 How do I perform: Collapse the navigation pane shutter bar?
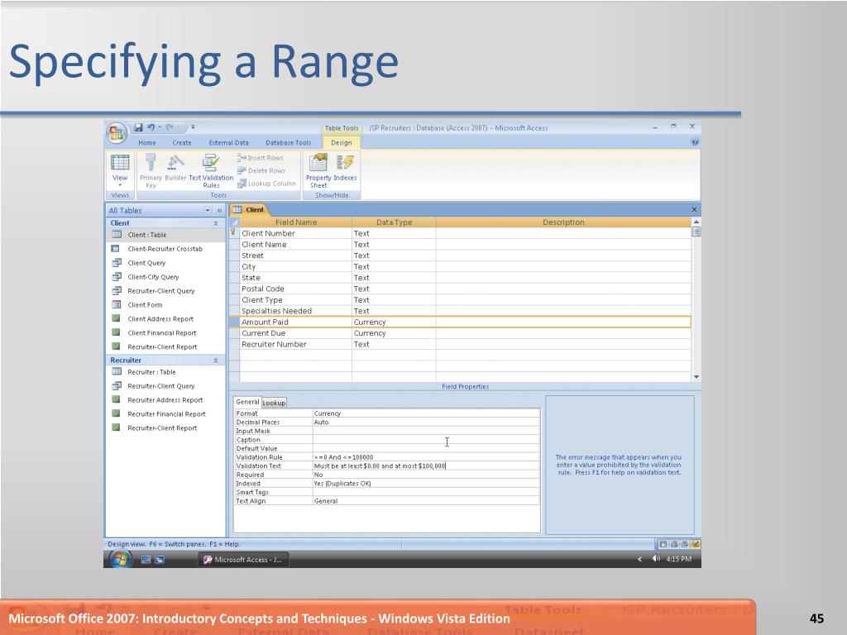coord(219,210)
